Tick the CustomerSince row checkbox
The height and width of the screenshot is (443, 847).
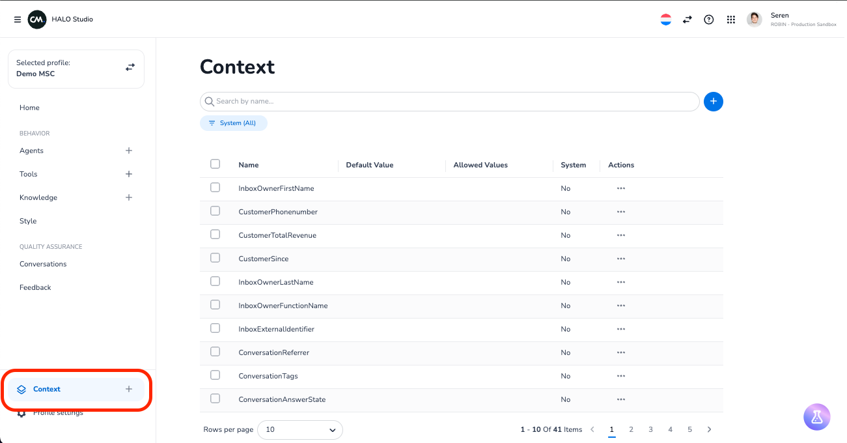(x=215, y=258)
